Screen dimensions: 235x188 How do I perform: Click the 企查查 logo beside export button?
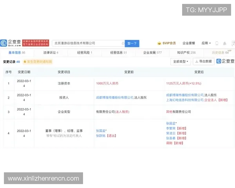pos(225,61)
